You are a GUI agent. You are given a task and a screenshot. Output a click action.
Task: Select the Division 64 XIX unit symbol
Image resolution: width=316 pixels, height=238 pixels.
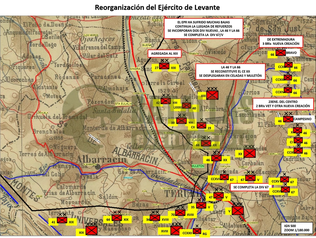tap(117, 218)
